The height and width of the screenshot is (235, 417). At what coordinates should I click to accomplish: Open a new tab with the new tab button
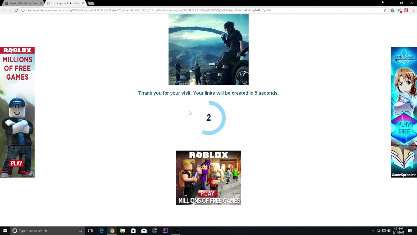coord(91,3)
